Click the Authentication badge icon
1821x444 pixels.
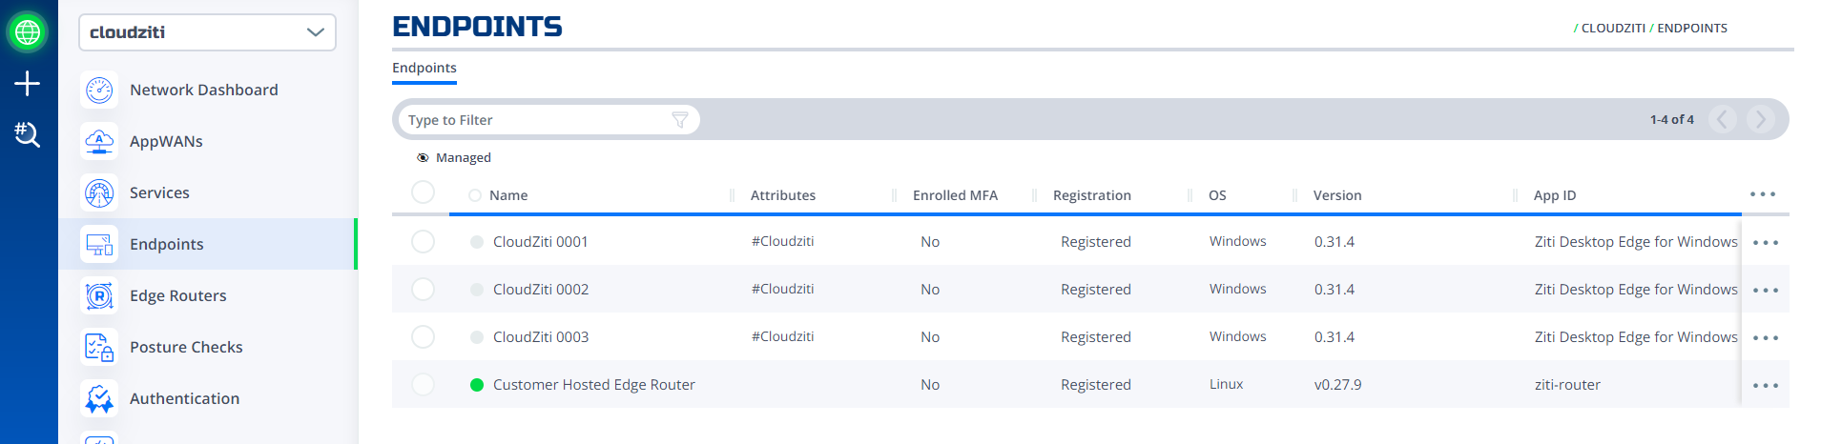coord(99,398)
